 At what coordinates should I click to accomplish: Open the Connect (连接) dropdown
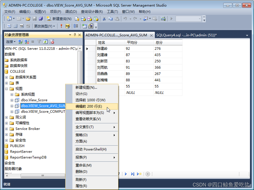tap(11, 42)
